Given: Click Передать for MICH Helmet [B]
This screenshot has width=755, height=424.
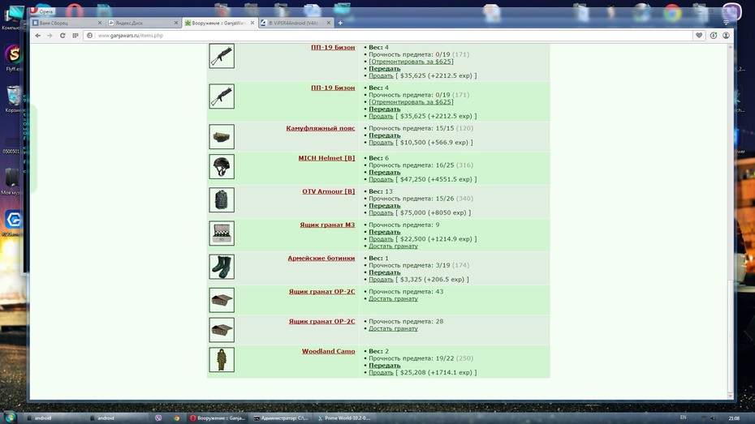Looking at the screenshot, I should pyautogui.click(x=384, y=172).
